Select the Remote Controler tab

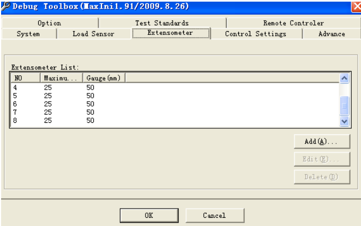293,23
